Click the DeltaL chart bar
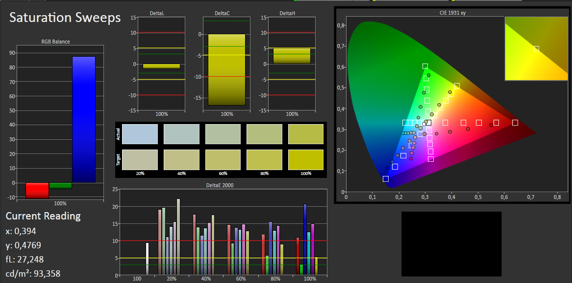The width and height of the screenshot is (572, 283). [x=161, y=66]
